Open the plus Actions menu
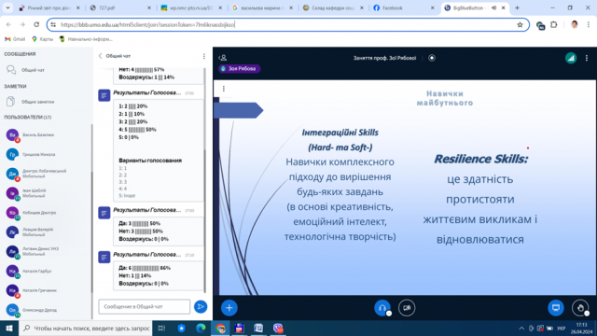This screenshot has width=597, height=336. pyautogui.click(x=229, y=308)
